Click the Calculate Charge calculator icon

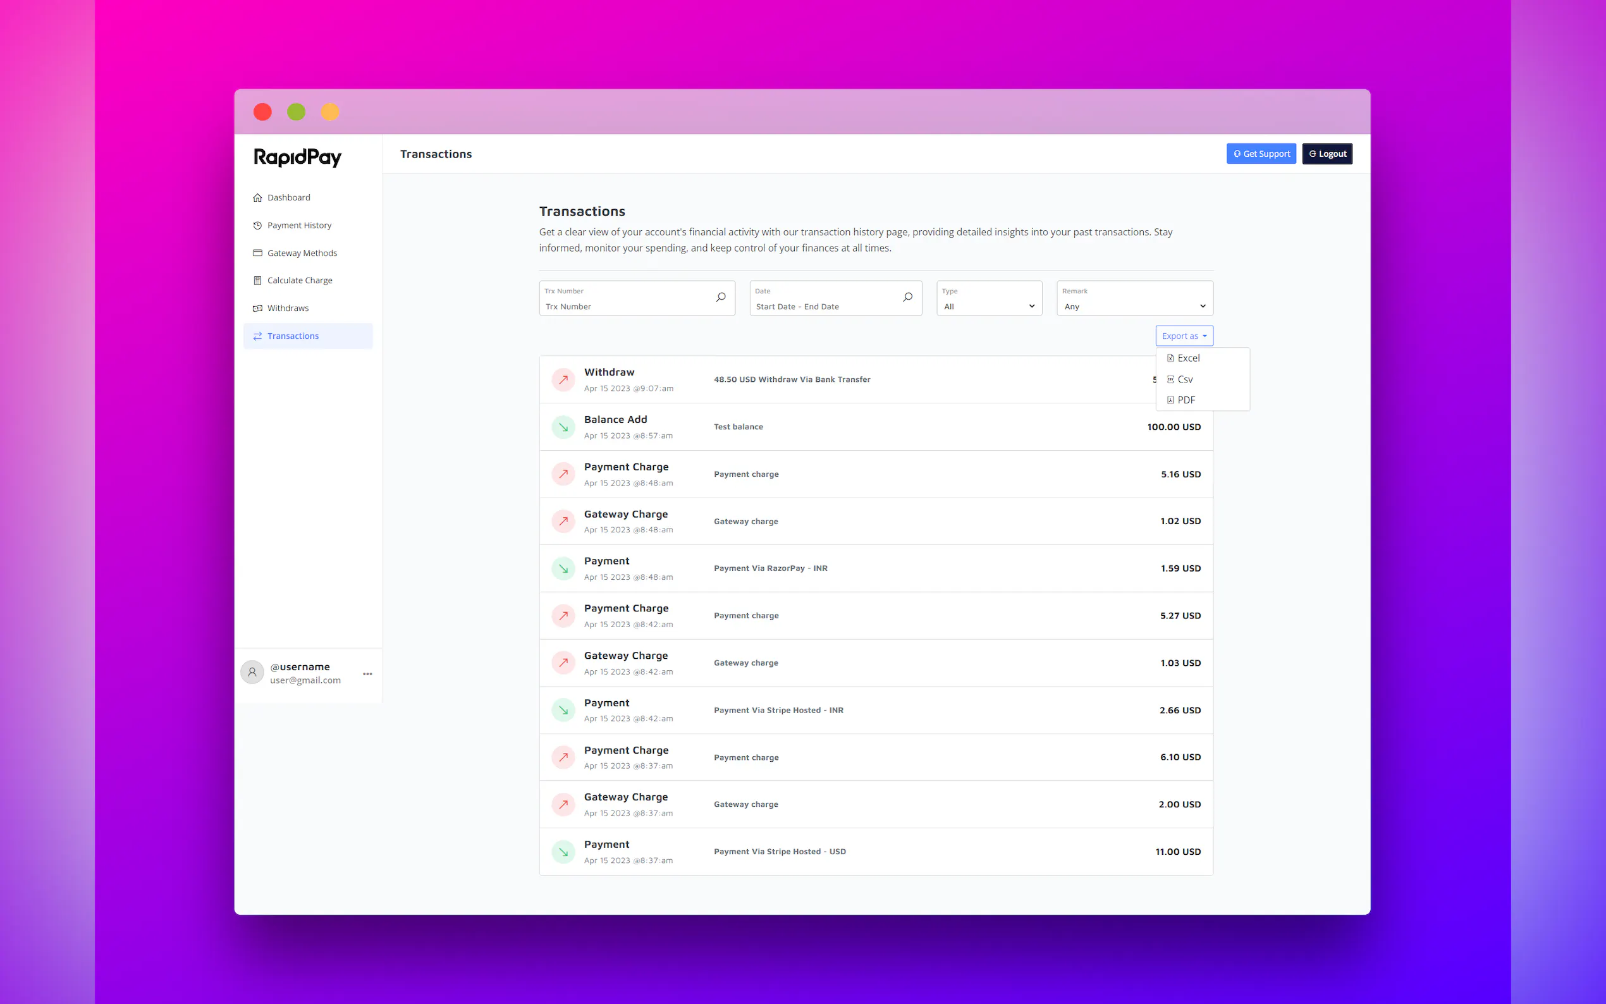pyautogui.click(x=257, y=280)
